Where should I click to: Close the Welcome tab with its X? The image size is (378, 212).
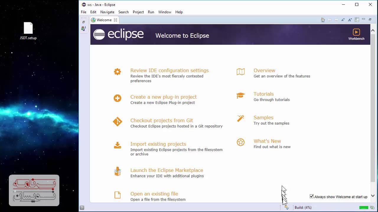pyautogui.click(x=115, y=20)
